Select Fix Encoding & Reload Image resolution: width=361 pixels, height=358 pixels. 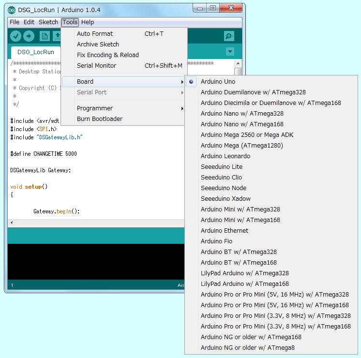point(123,55)
